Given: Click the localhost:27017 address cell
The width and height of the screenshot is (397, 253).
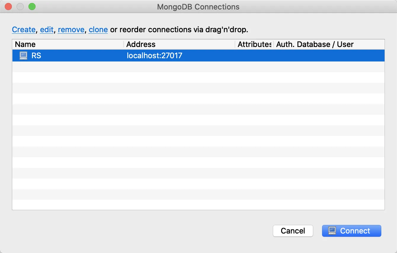Looking at the screenshot, I should click(154, 56).
